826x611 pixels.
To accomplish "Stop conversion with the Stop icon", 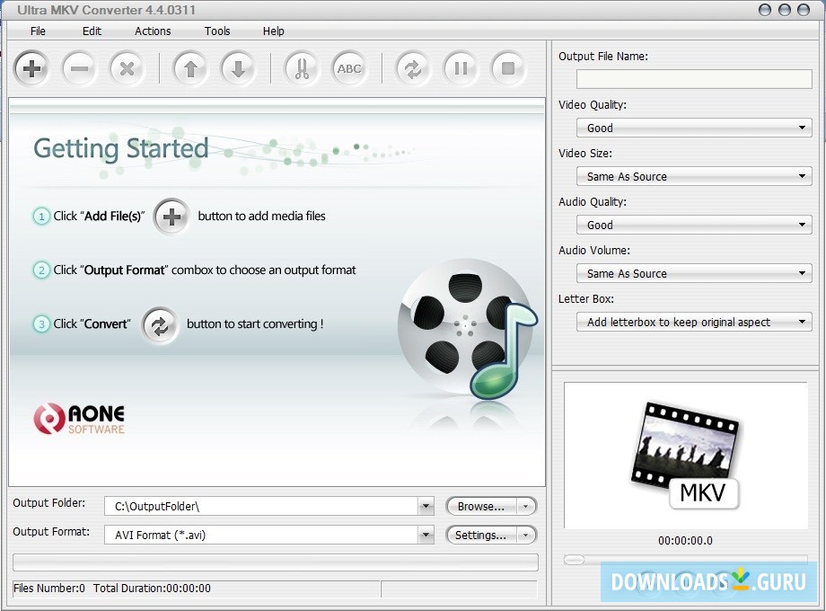I will coord(509,68).
